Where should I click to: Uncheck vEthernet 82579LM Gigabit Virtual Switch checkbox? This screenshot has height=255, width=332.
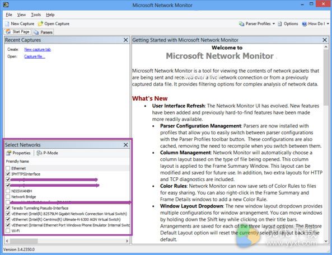click(x=8, y=214)
